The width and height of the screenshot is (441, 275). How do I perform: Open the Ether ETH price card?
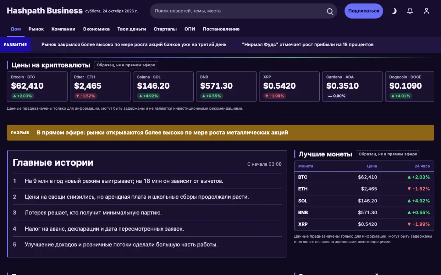pos(100,87)
